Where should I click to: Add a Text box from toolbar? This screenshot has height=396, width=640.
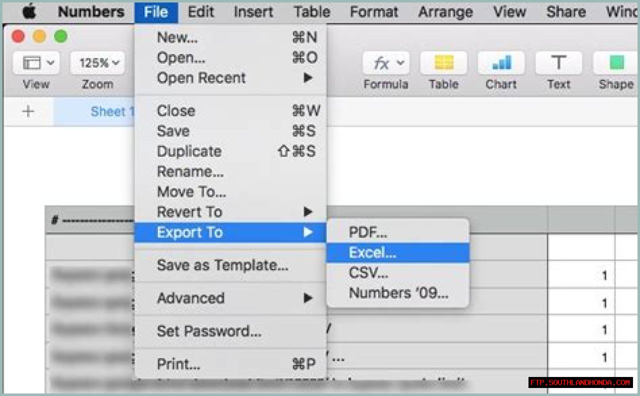(558, 64)
